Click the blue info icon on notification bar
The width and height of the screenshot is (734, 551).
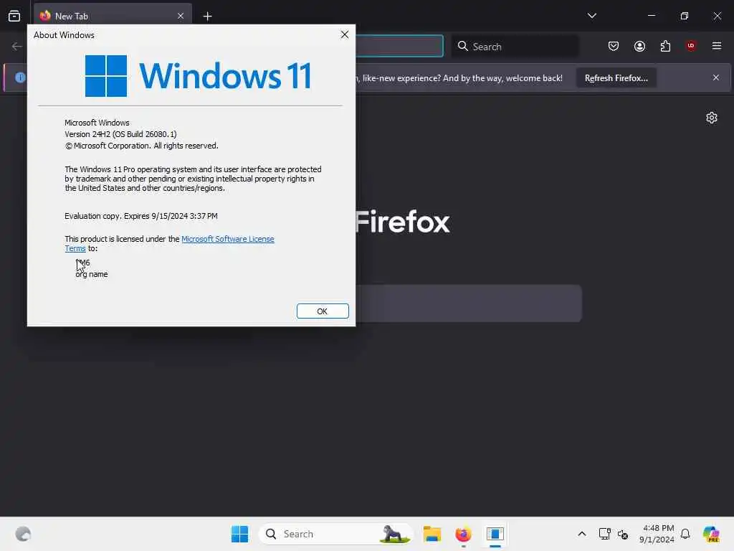coord(20,77)
